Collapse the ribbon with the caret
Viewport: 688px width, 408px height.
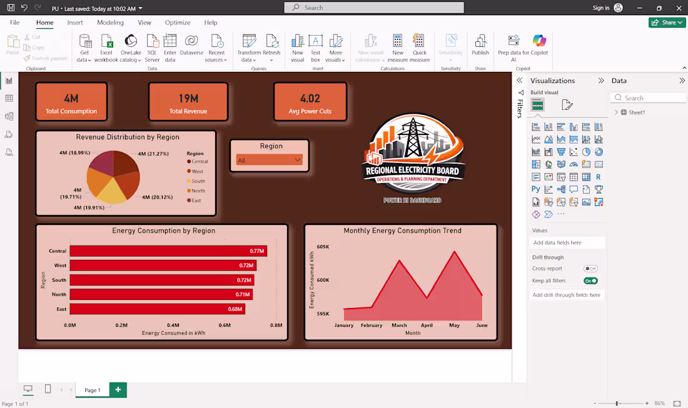[684, 68]
